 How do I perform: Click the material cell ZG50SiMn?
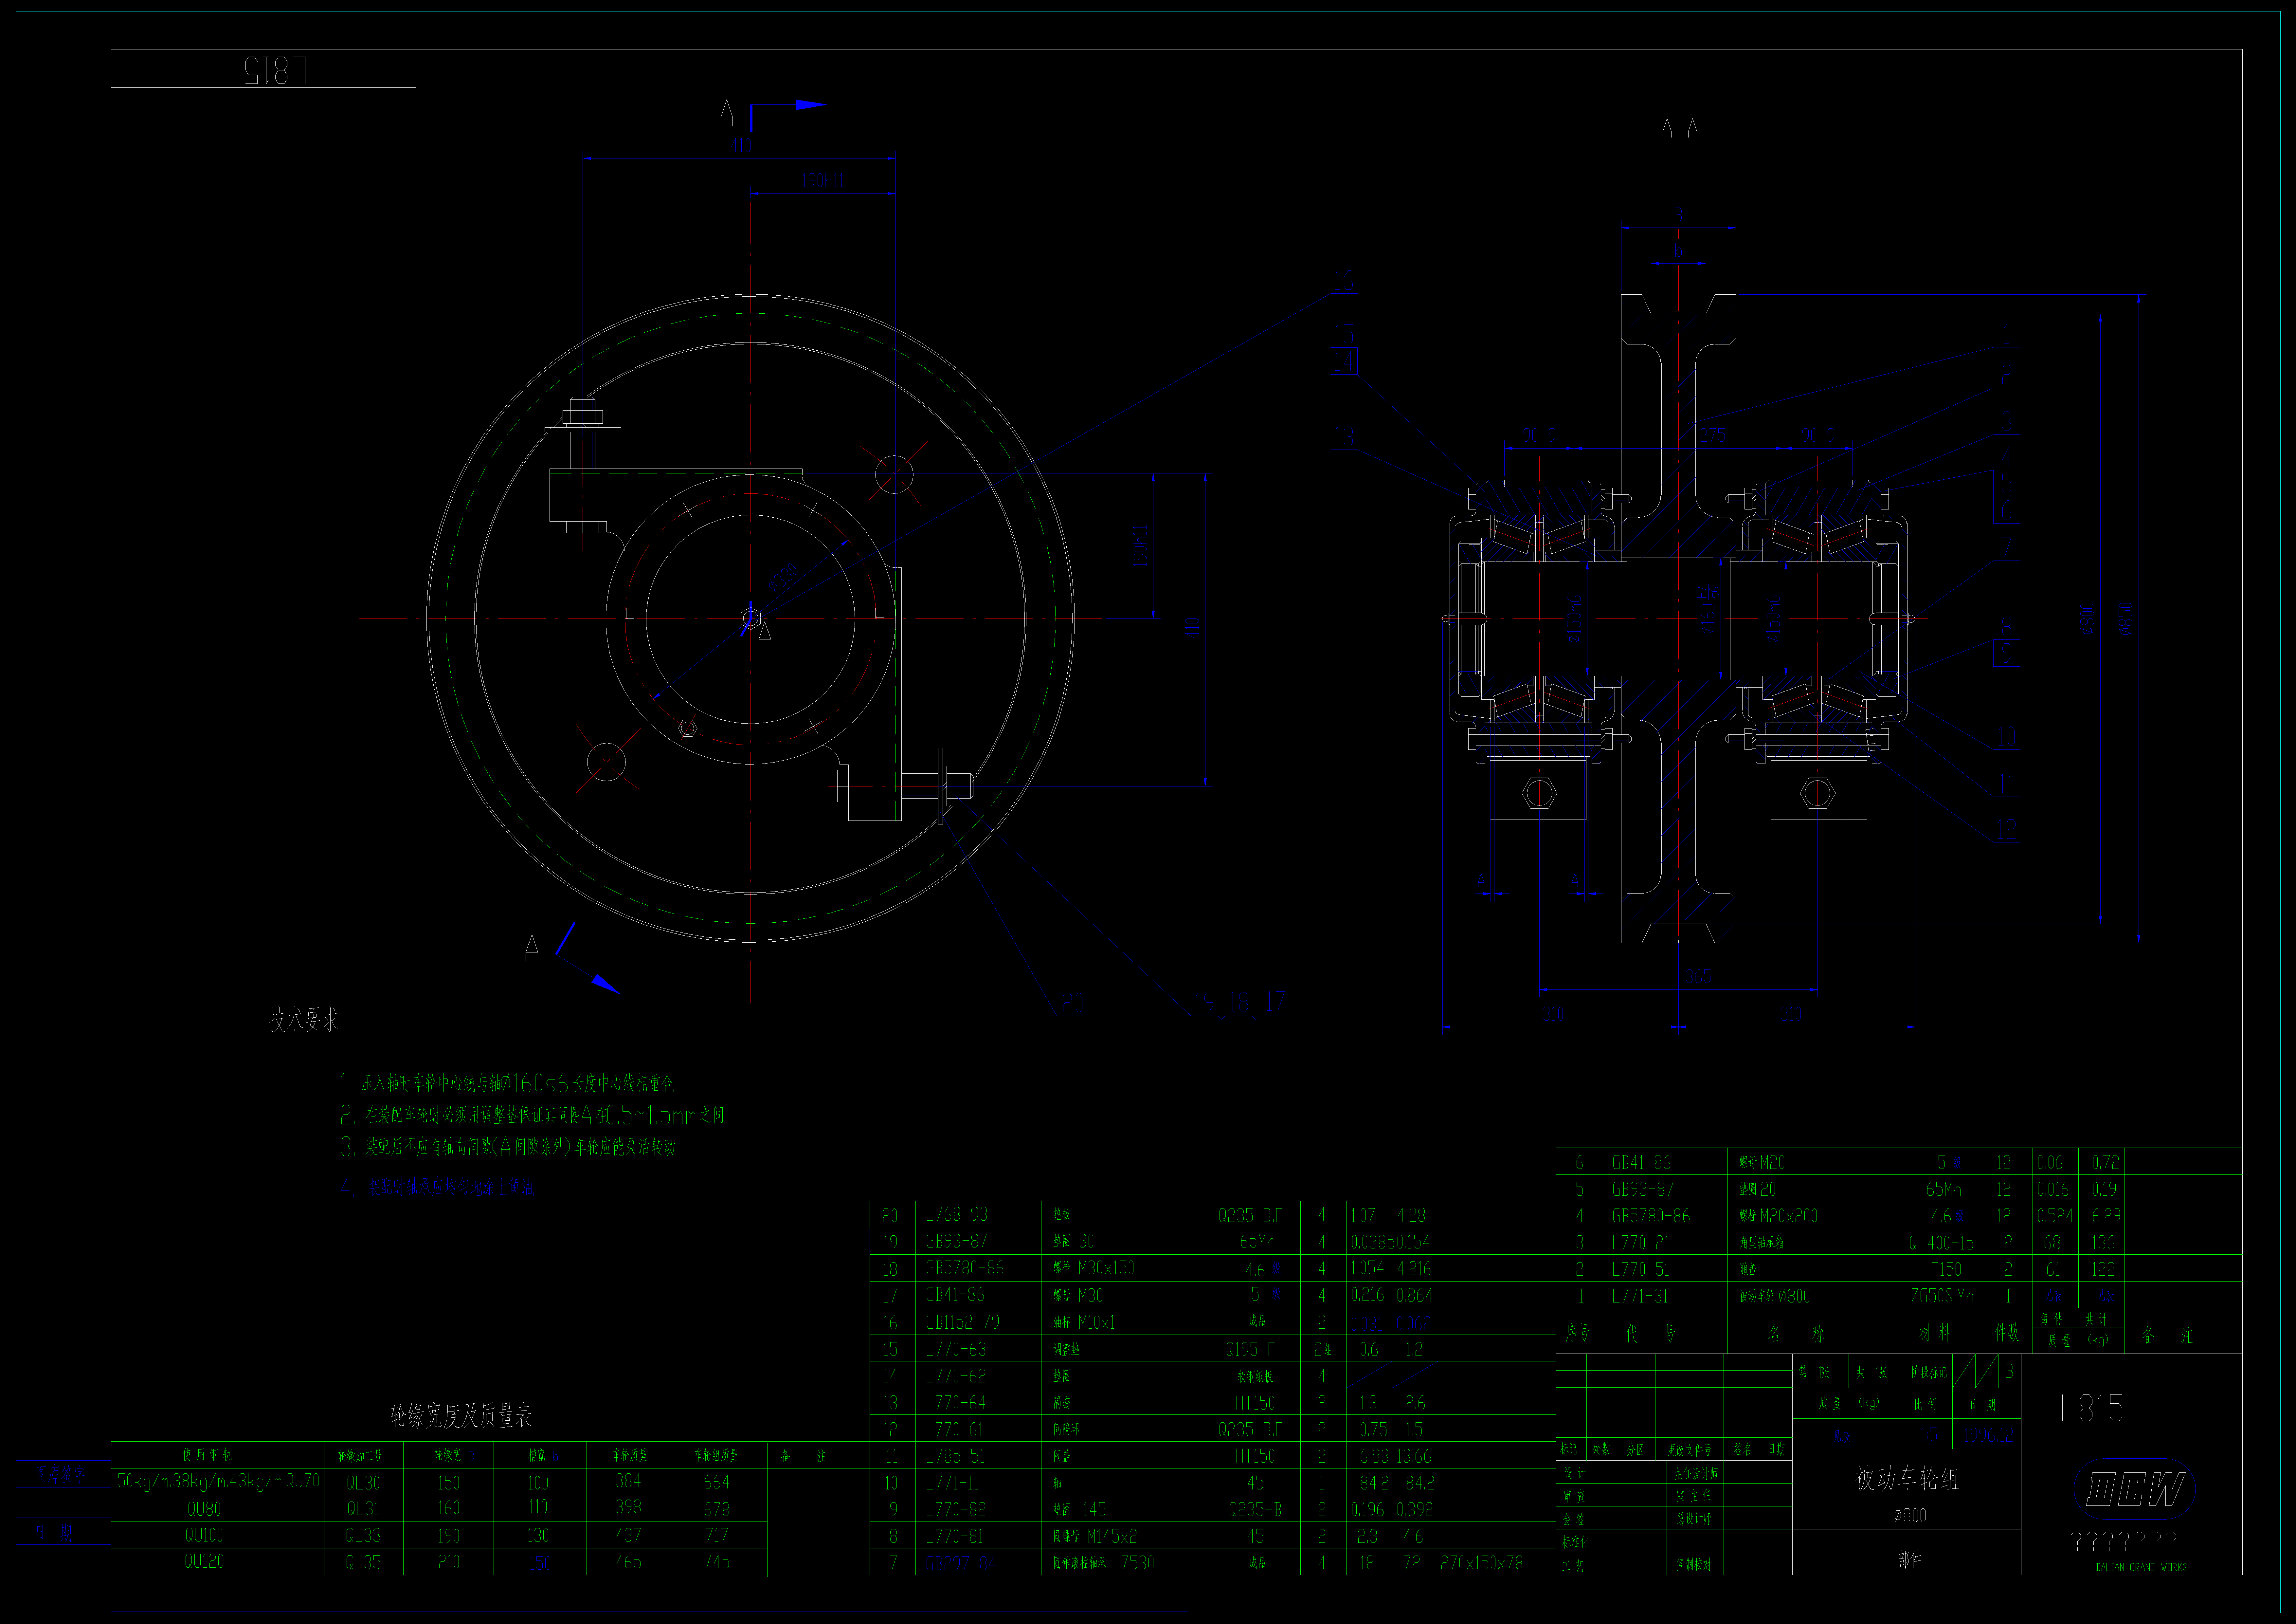pyautogui.click(x=1942, y=1296)
